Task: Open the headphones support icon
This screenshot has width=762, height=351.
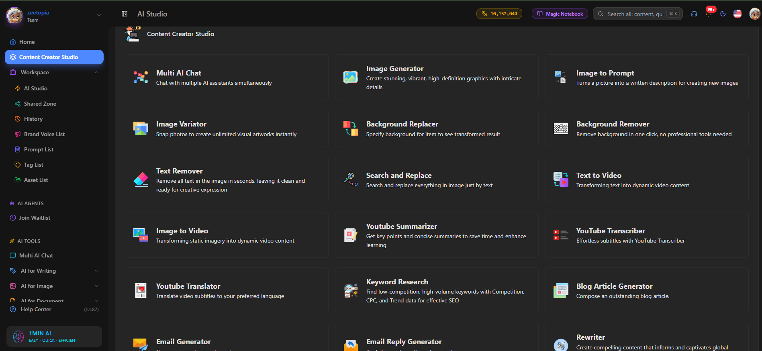Action: coord(694,14)
